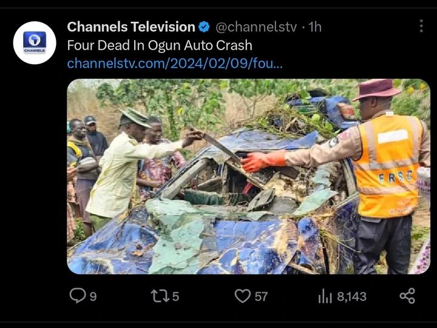The width and height of the screenshot is (437, 328).
Task: Click the Channels logo globe in avatar
Action: [x=35, y=40]
